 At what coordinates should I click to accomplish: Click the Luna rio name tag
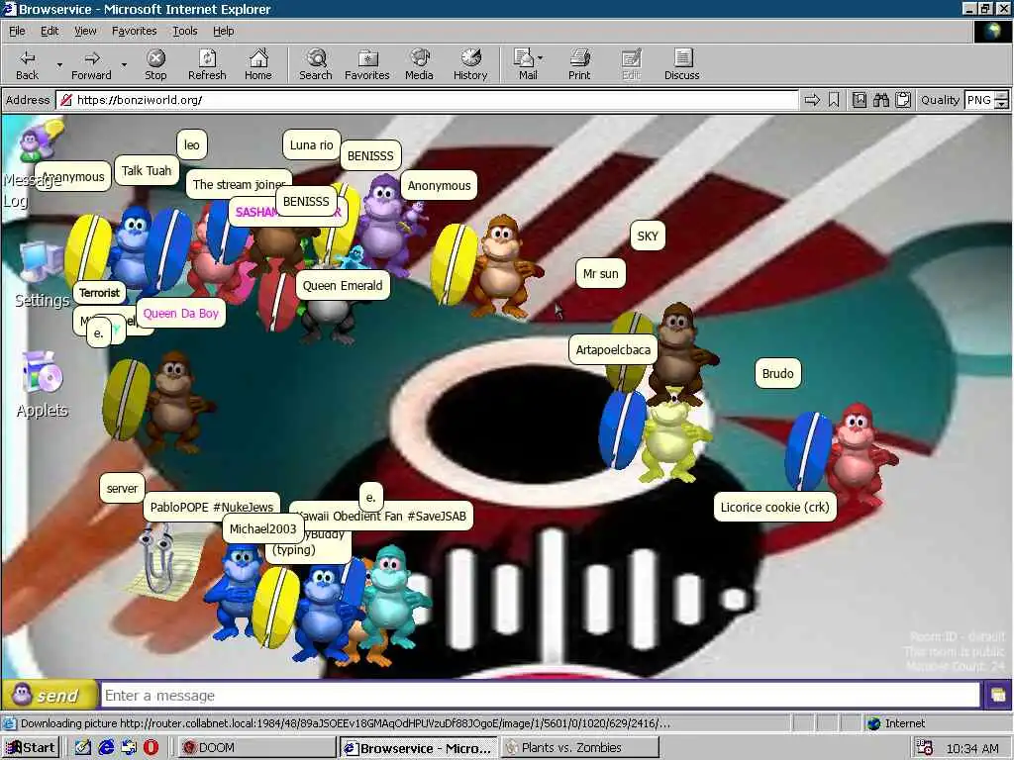(x=311, y=144)
